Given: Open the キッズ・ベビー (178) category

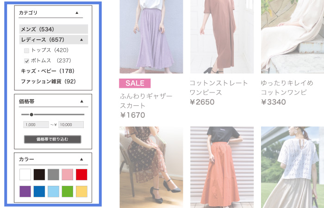Looking at the screenshot, I should [48, 71].
